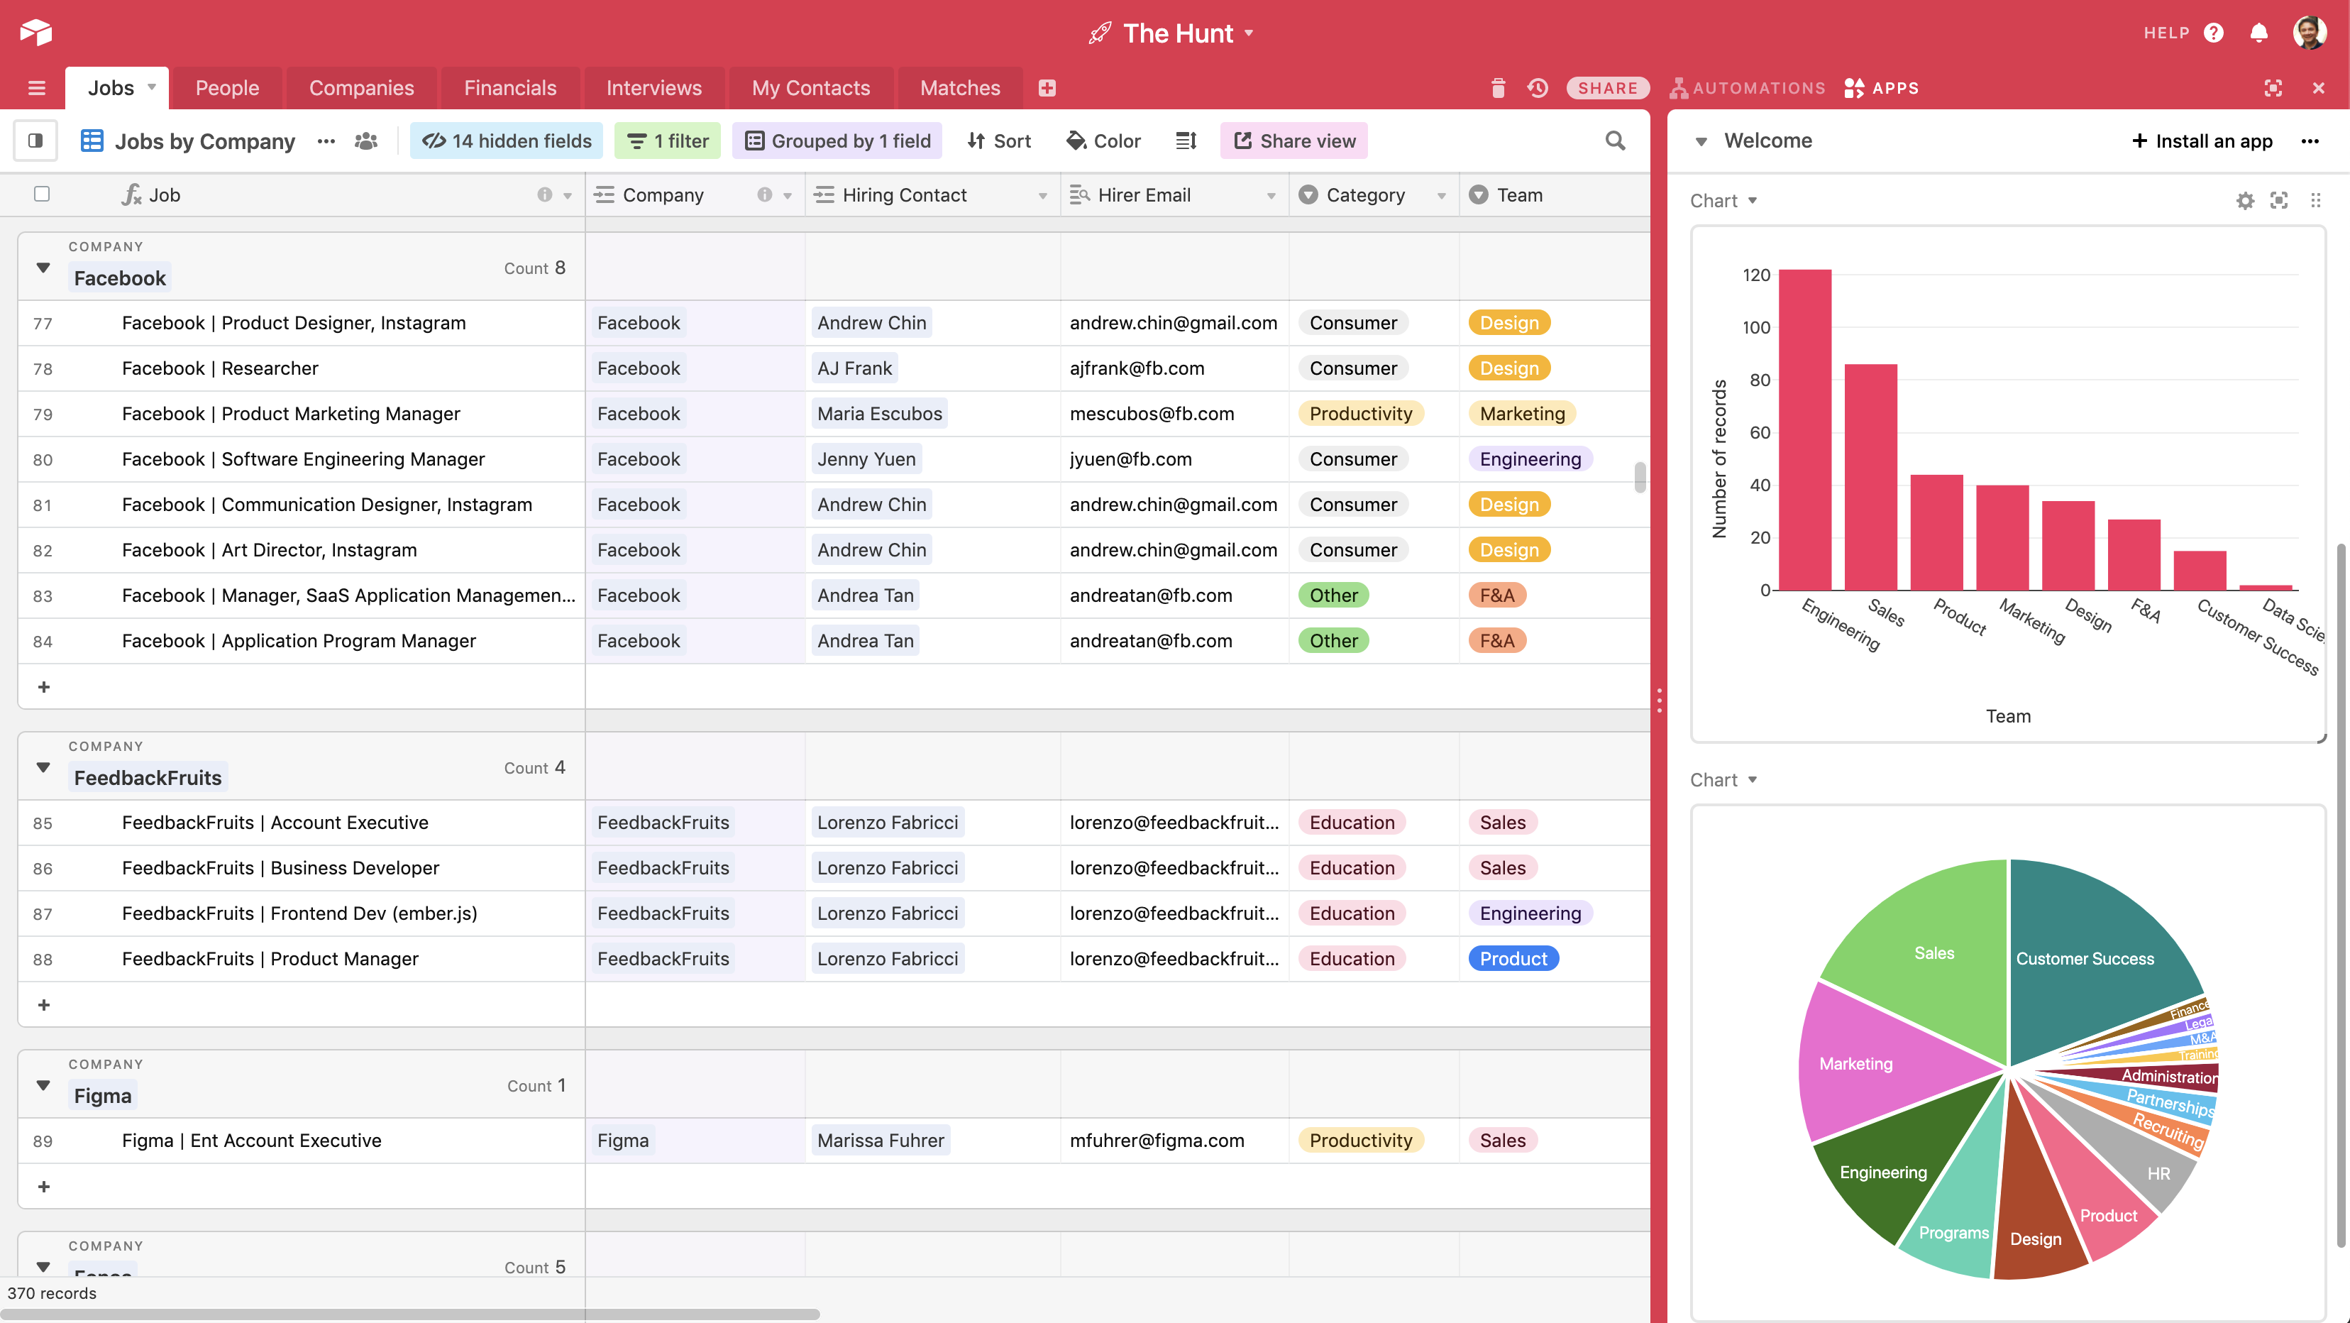Click 14 hidden fields button

(507, 141)
